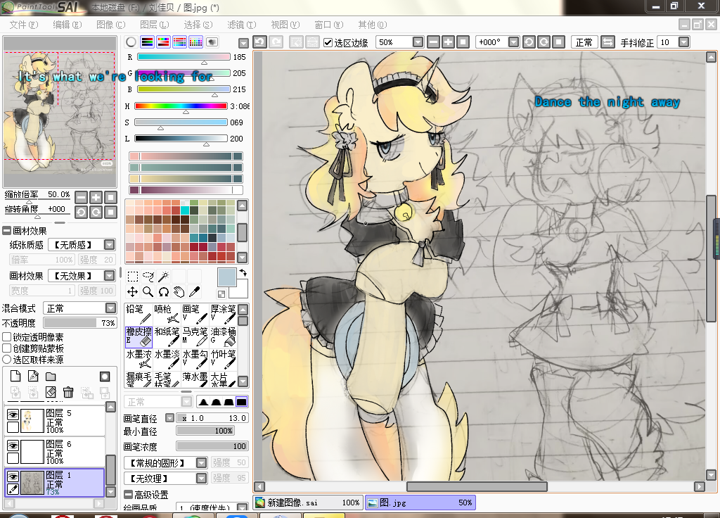720x518 pixels.
Task: Switch to 新建图像.sai document tab
Action: [308, 503]
